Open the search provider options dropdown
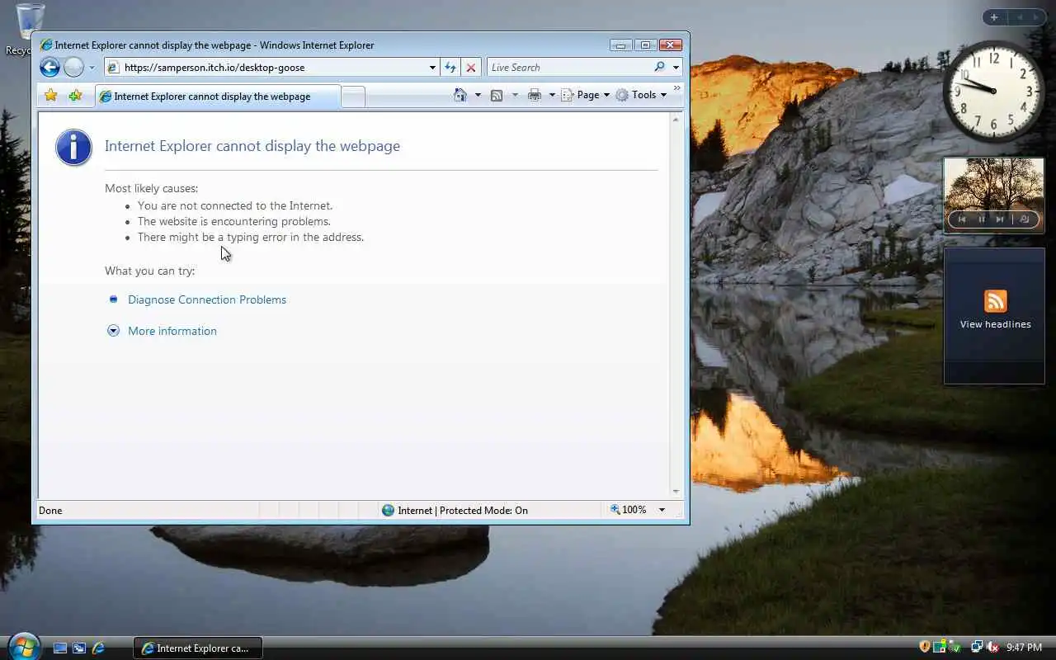Image resolution: width=1056 pixels, height=660 pixels. [676, 68]
